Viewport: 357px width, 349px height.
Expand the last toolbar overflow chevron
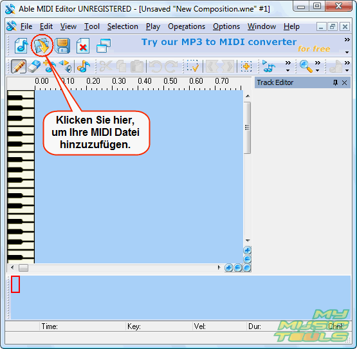coord(347,62)
